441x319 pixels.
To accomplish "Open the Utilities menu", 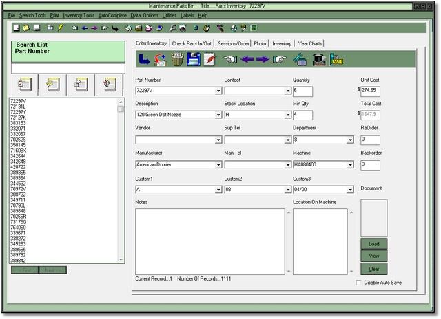I will pos(170,15).
